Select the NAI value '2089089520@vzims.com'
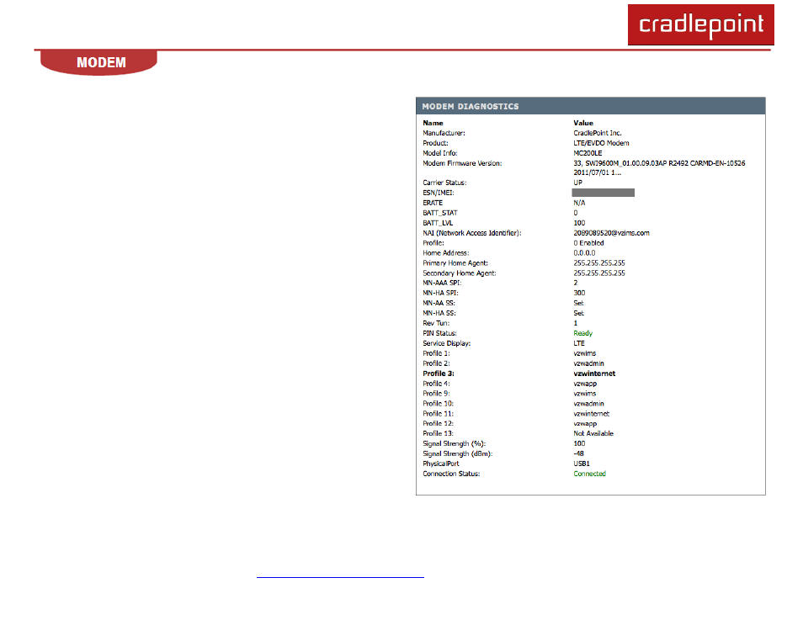This screenshot has width=803, height=620. [x=611, y=233]
